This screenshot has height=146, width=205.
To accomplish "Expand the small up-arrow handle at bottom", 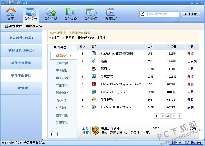I will [x=123, y=140].
